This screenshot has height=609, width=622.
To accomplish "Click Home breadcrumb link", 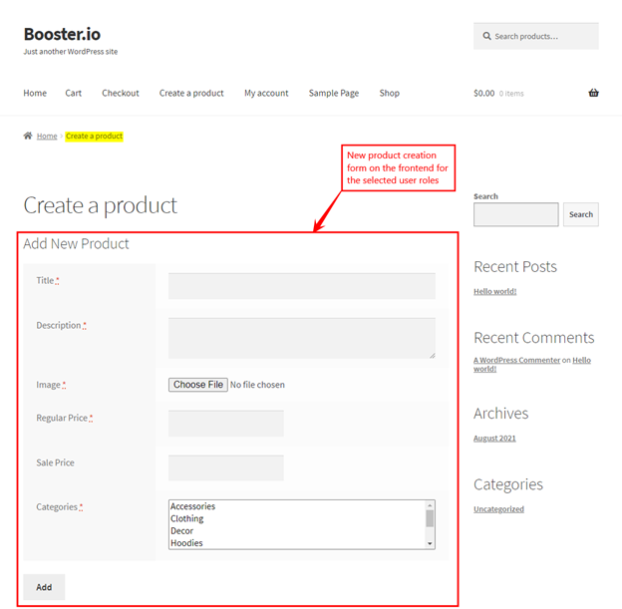I will [47, 137].
